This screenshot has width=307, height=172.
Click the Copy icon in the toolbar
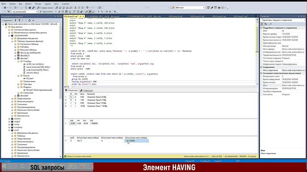[79, 8]
